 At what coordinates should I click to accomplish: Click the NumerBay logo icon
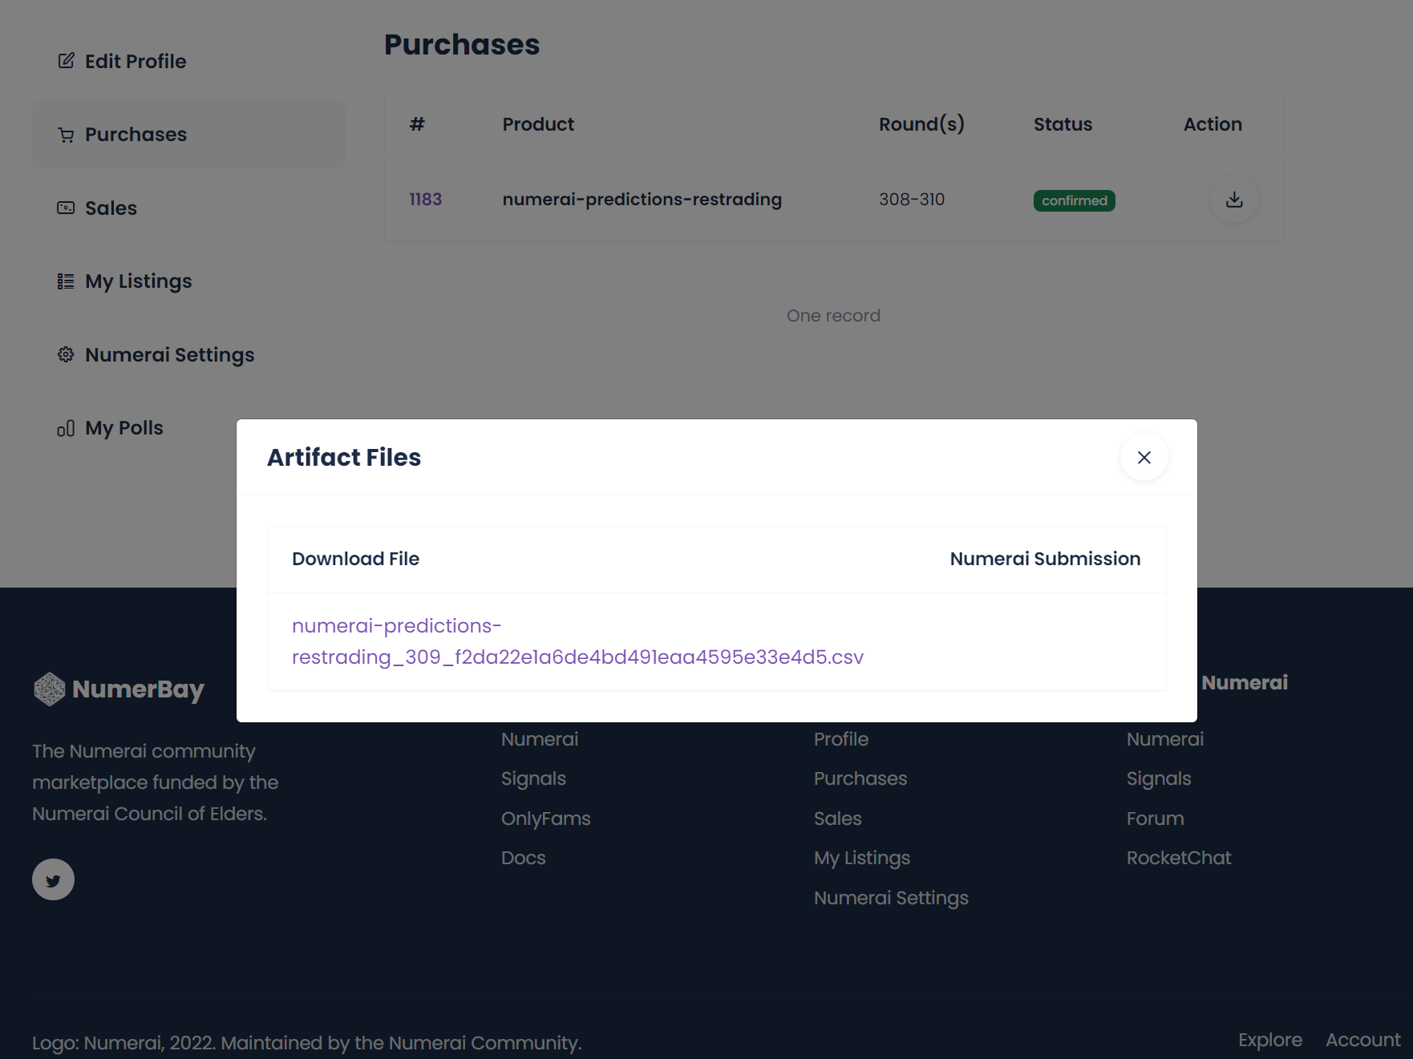49,689
